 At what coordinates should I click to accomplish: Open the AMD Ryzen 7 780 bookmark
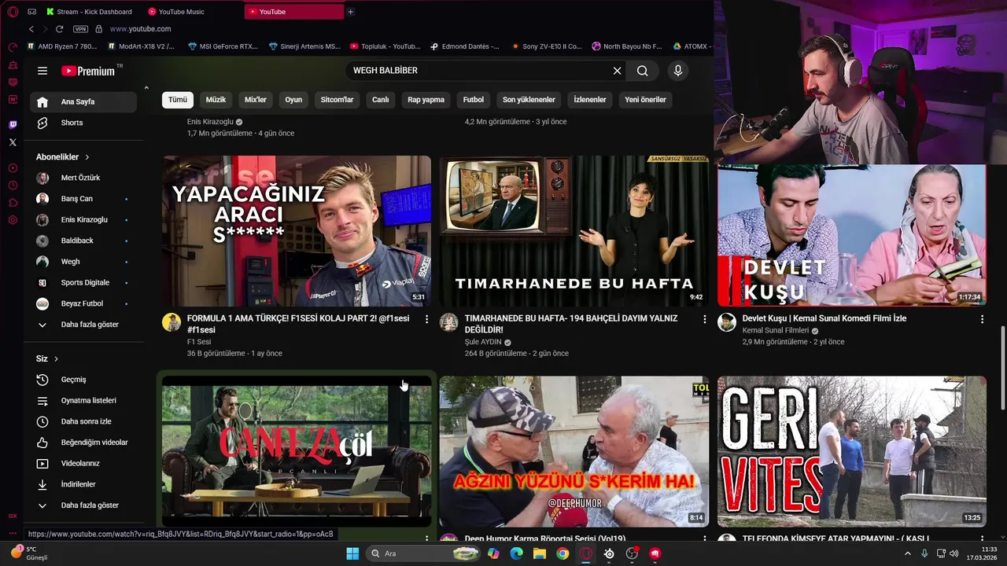[x=62, y=46]
